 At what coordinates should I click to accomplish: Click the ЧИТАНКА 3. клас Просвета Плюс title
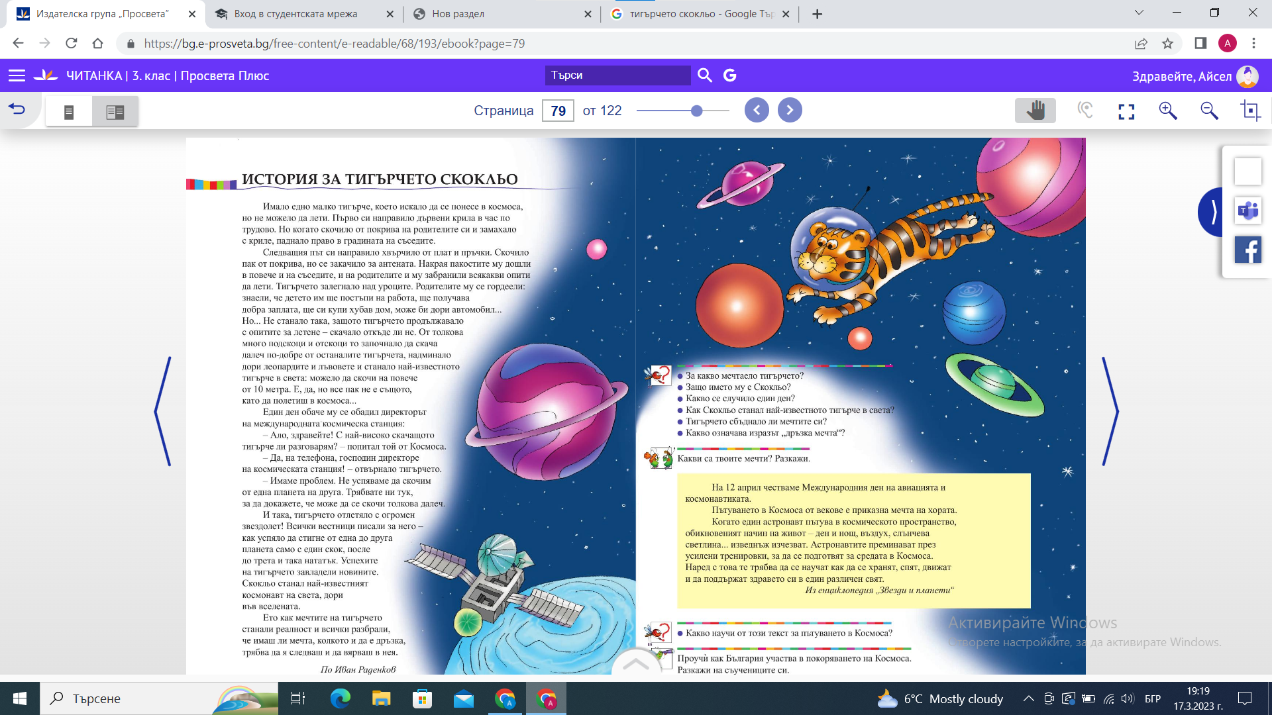click(x=168, y=75)
